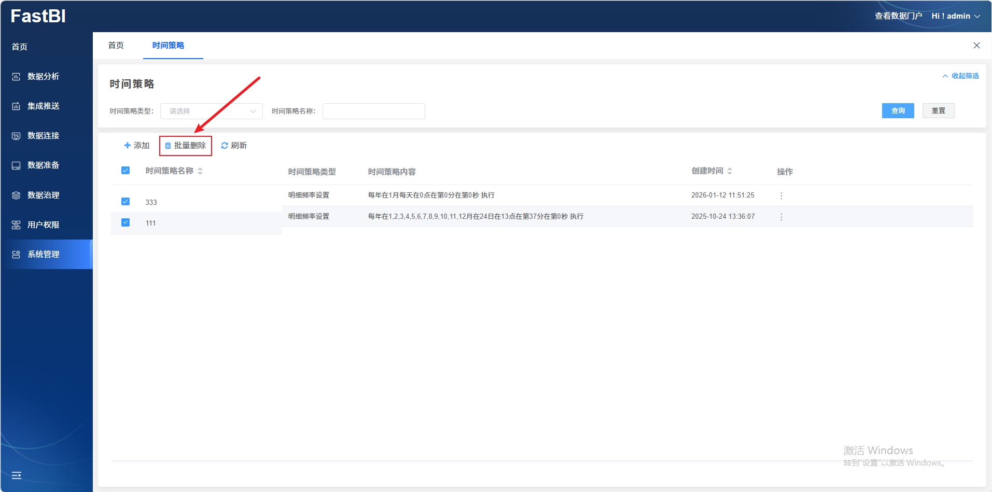Screen dimensions: 992x492
Task: Open 系统管理 in the sidebar
Action: point(44,255)
